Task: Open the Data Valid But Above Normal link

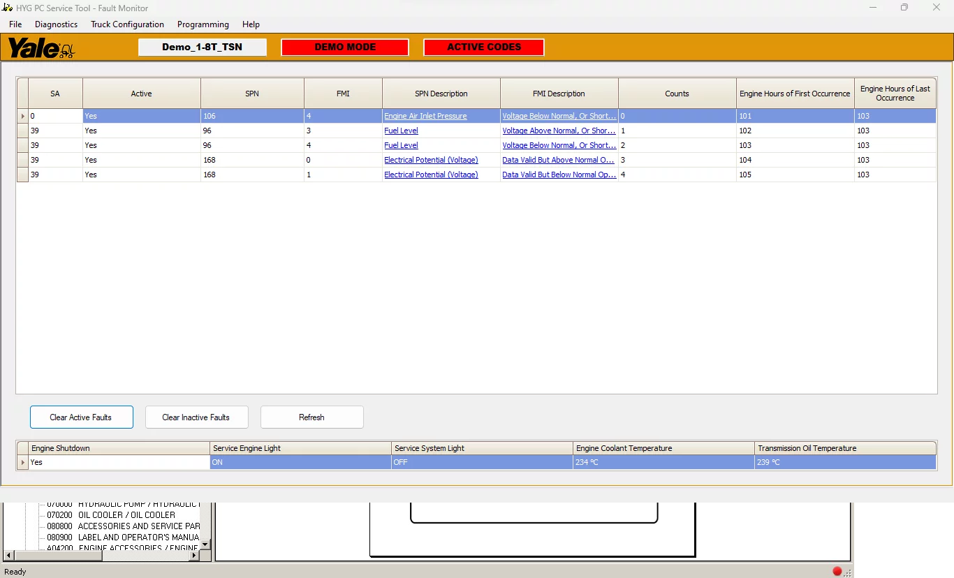Action: point(558,161)
